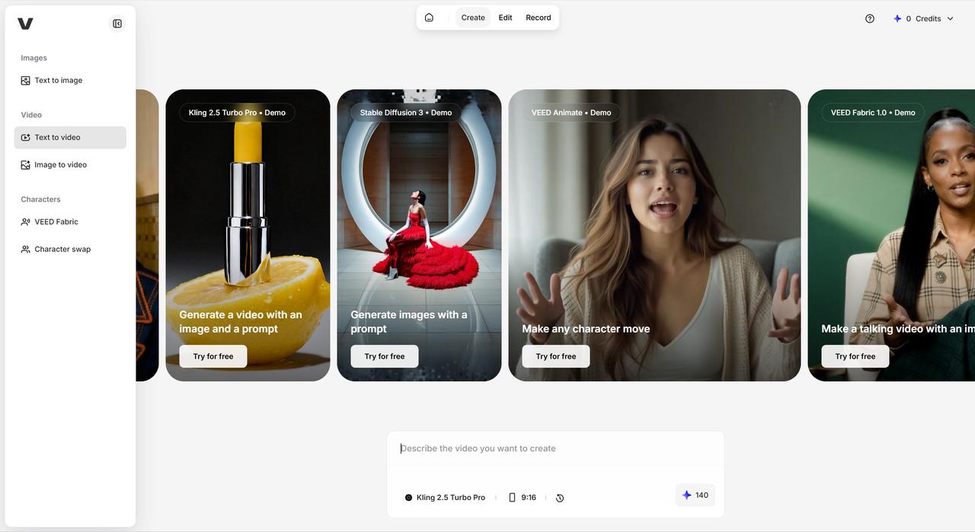Click the Text to image icon
The height and width of the screenshot is (532, 975).
point(26,81)
